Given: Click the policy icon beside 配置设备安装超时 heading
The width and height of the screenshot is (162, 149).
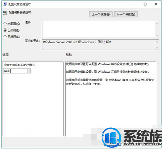Looking at the screenshot, I should coord(5,13).
